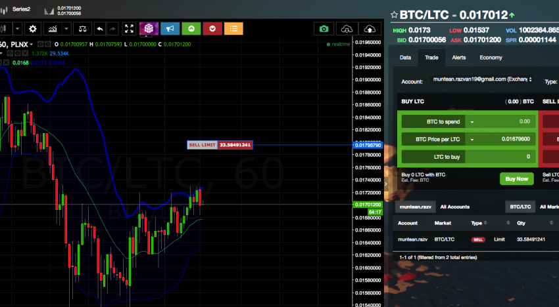
Task: Filter orders to muntean.razv account
Action: [x=416, y=207]
